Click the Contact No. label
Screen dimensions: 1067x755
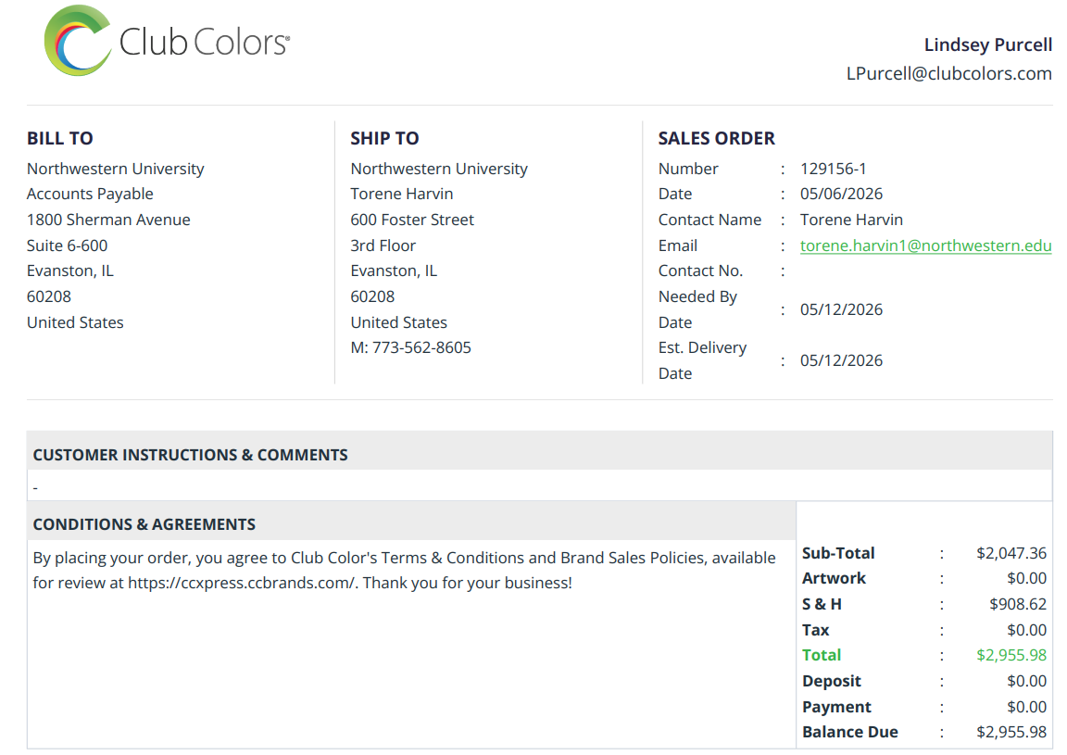[x=700, y=271]
